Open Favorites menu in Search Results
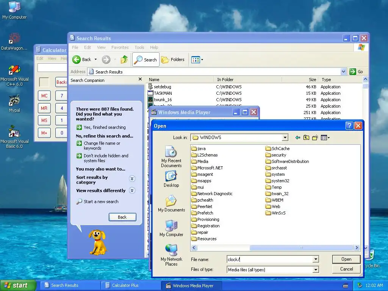Image resolution: width=388 pixels, height=291 pixels. [120, 47]
